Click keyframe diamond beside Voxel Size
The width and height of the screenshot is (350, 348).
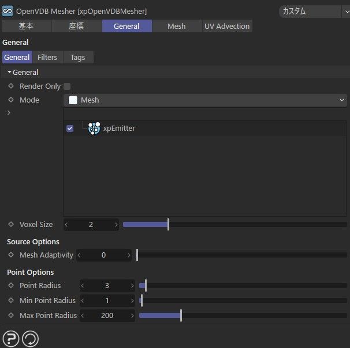click(x=11, y=224)
